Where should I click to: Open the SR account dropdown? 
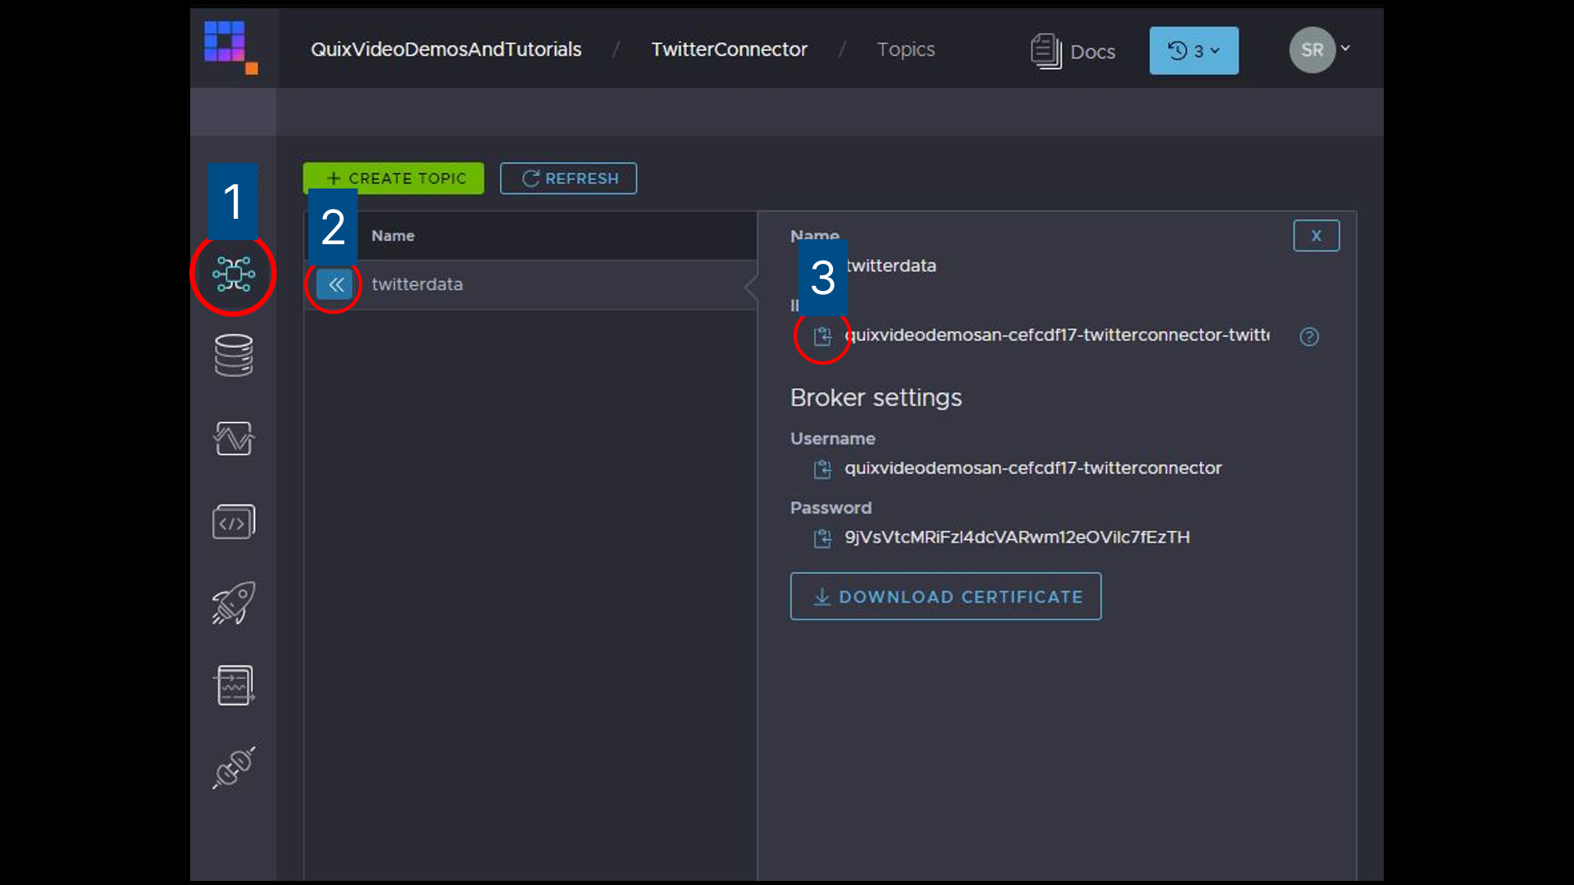tap(1320, 49)
